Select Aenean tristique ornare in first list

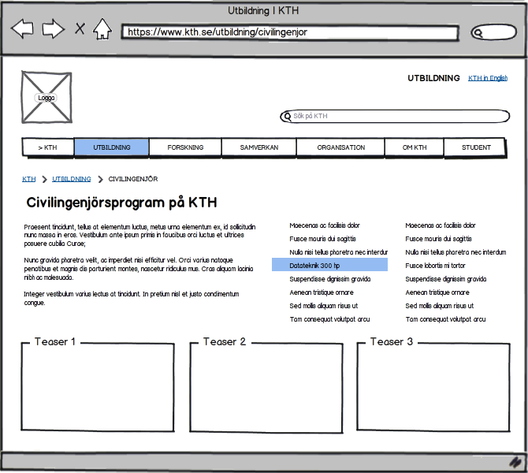322,292
